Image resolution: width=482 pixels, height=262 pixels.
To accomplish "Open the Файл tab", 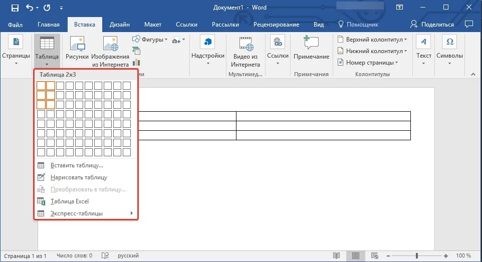I will pyautogui.click(x=15, y=25).
